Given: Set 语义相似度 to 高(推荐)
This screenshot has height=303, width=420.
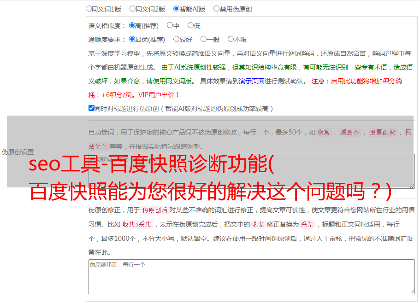Looking at the screenshot, I should tap(132, 25).
